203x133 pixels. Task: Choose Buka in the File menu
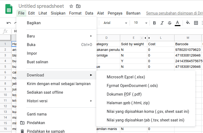[56, 45]
